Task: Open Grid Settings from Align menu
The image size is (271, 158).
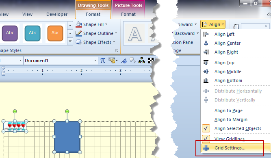Action: coord(236,148)
